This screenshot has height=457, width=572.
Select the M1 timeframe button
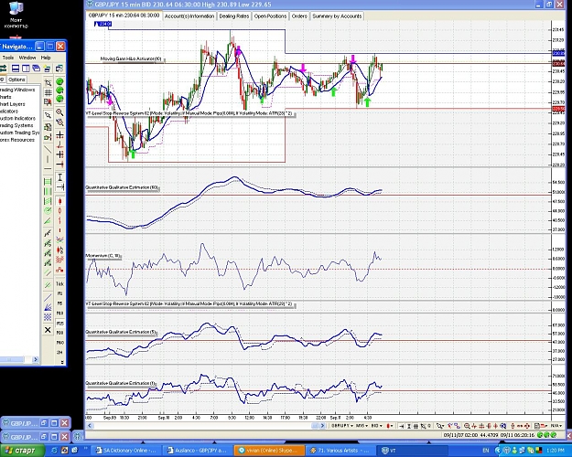(59, 293)
